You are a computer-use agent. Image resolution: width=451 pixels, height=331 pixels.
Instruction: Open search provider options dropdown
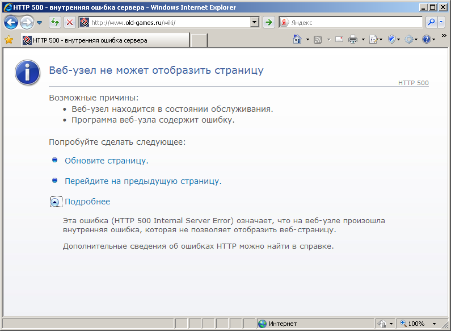pyautogui.click(x=441, y=22)
